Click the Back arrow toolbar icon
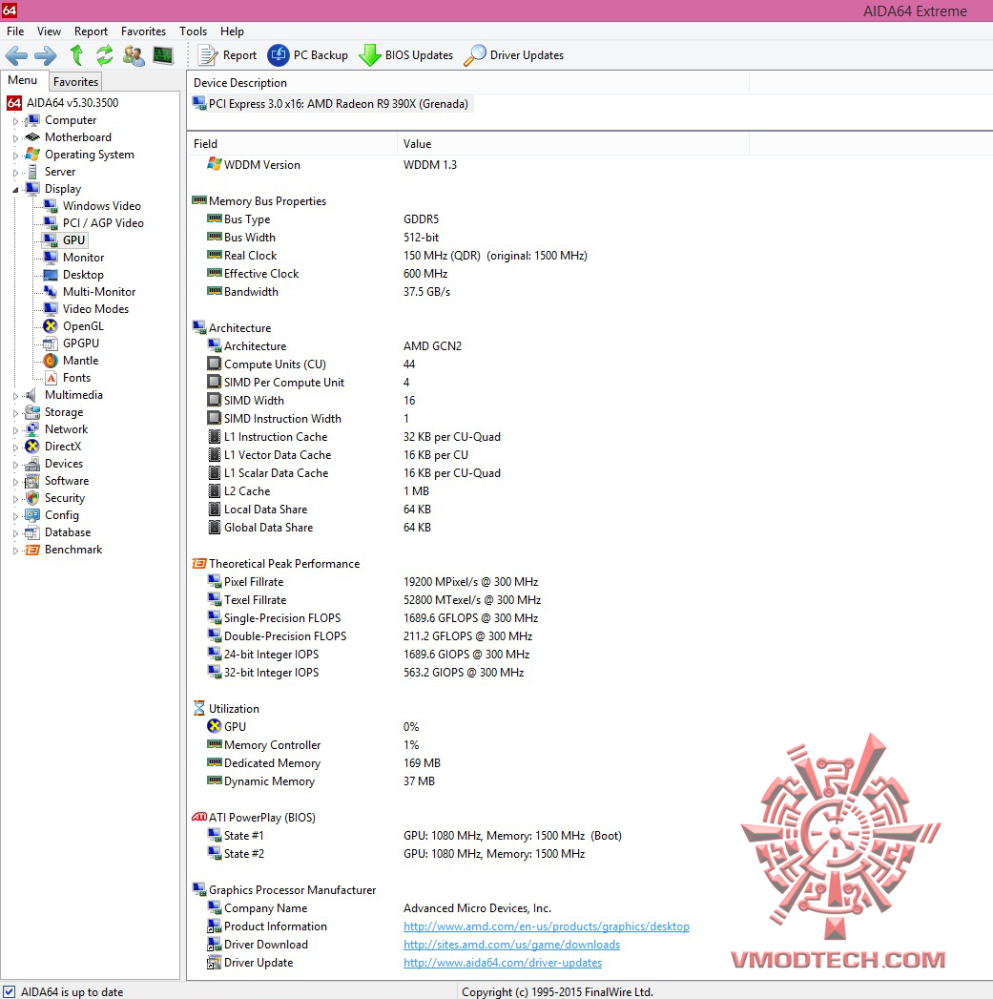The width and height of the screenshot is (993, 999). pyautogui.click(x=16, y=55)
